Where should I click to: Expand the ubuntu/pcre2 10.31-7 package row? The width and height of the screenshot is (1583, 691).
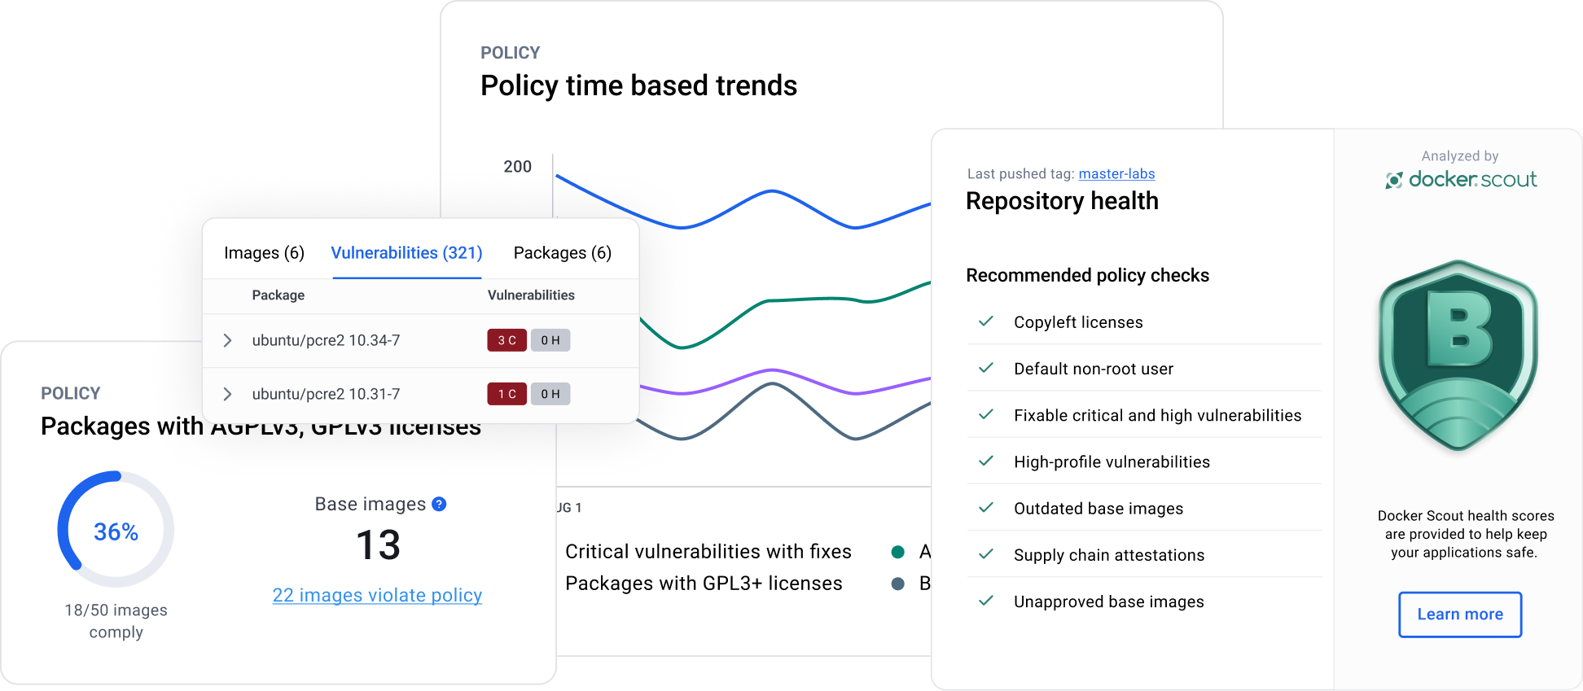228,394
